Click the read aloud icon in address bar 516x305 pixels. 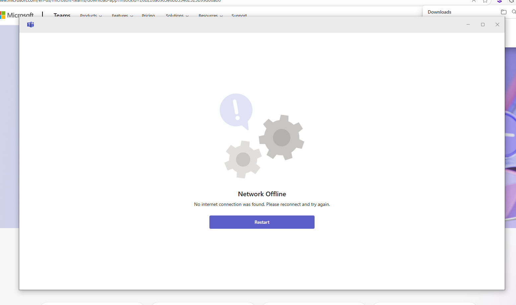click(474, 1)
